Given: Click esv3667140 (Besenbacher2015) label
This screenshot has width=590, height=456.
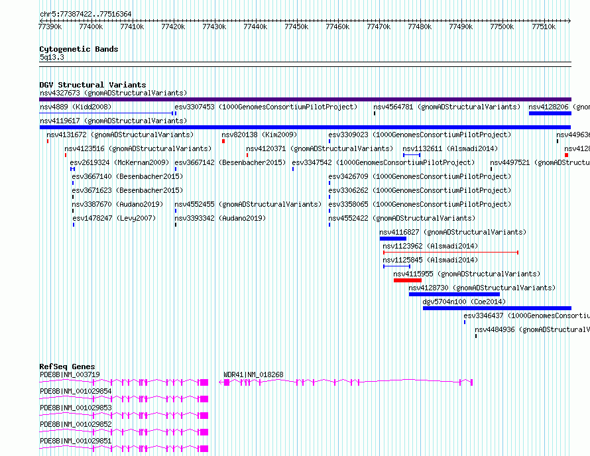Looking at the screenshot, I should click(127, 176).
